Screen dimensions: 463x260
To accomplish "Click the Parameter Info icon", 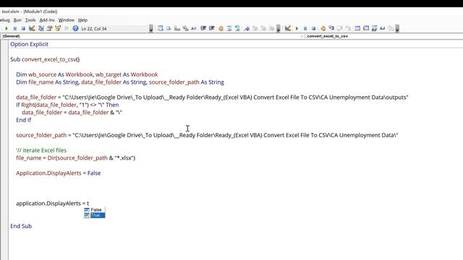I will [185, 29].
